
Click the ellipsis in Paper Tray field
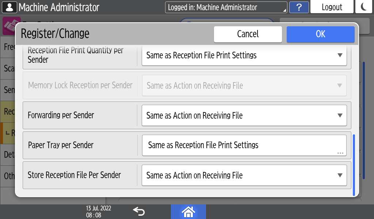[x=340, y=153]
